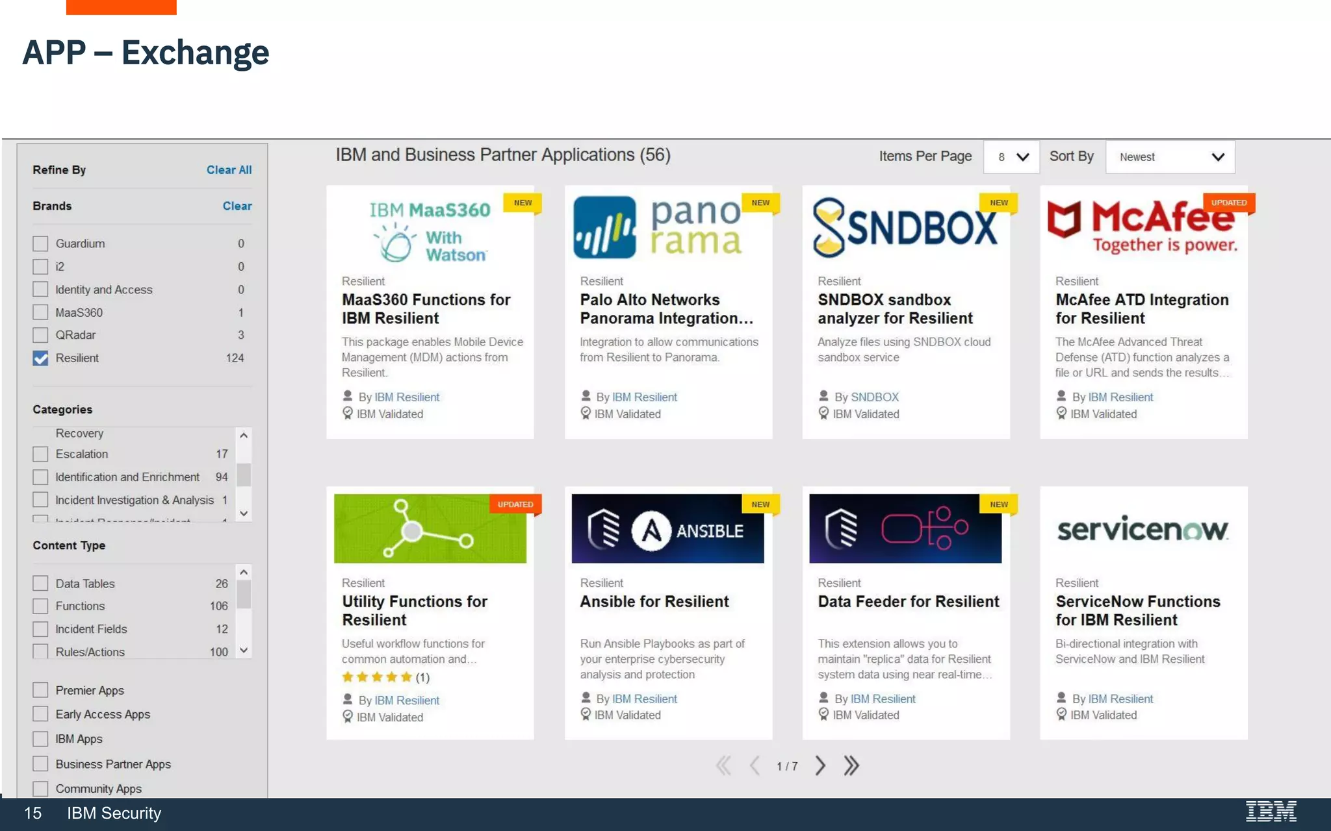Click the green Utility Functions network image
Image resolution: width=1331 pixels, height=831 pixels.
430,528
